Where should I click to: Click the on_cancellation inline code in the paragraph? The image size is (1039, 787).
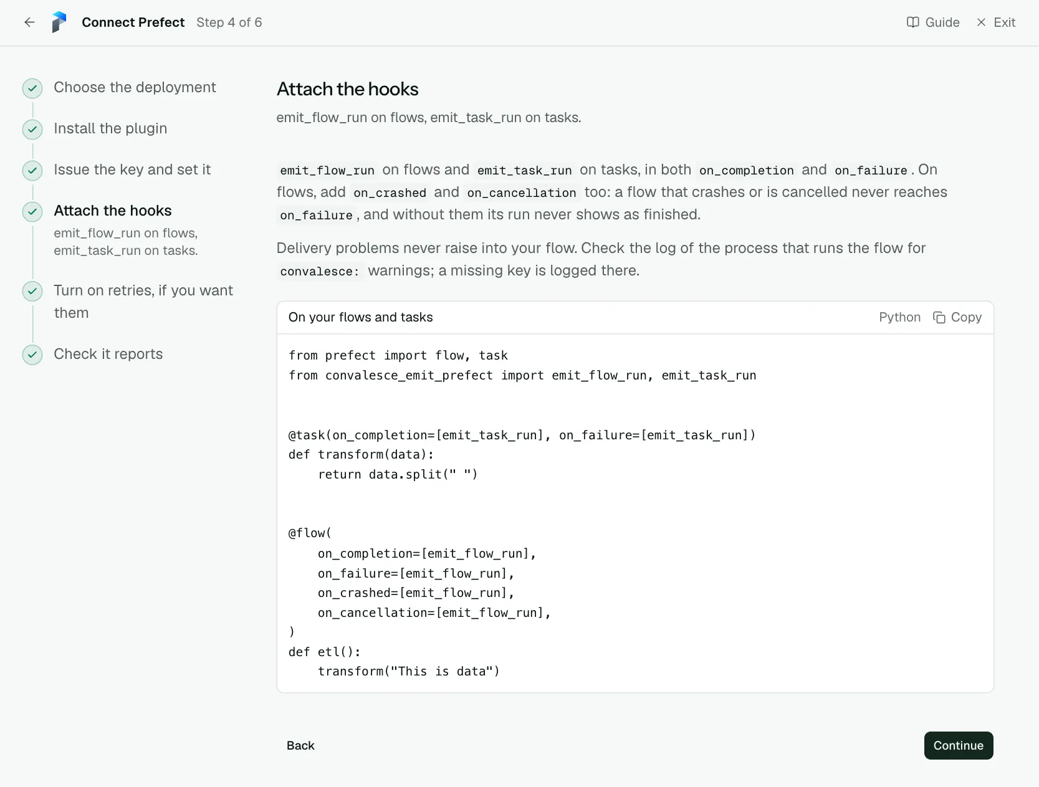tap(522, 193)
